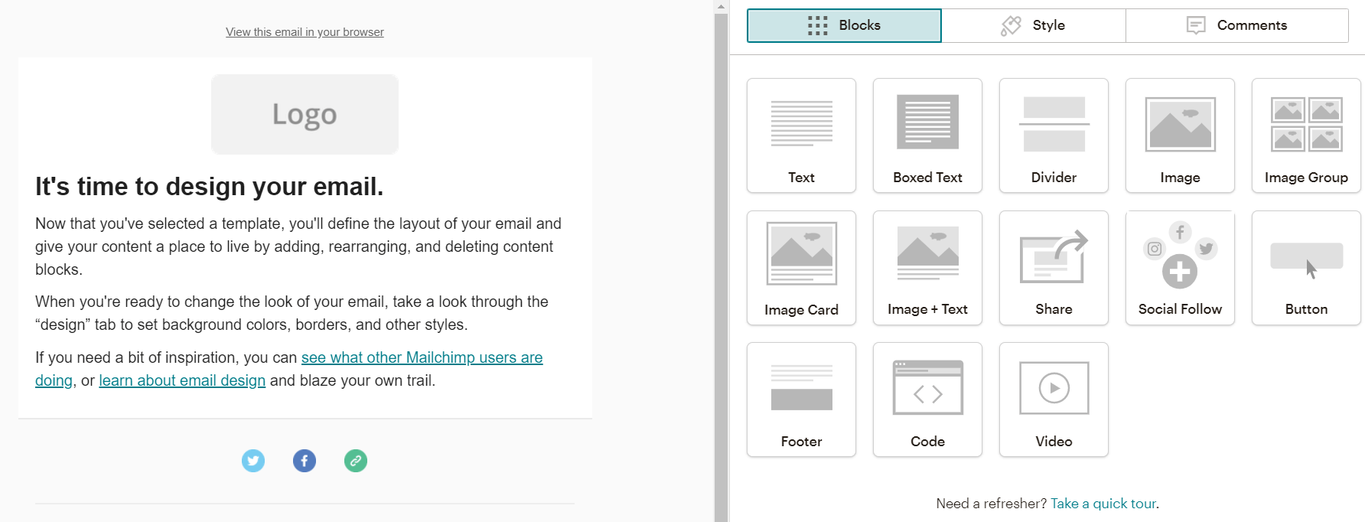Open the Blocks tab
Screen dimensions: 1365x522
coord(844,25)
